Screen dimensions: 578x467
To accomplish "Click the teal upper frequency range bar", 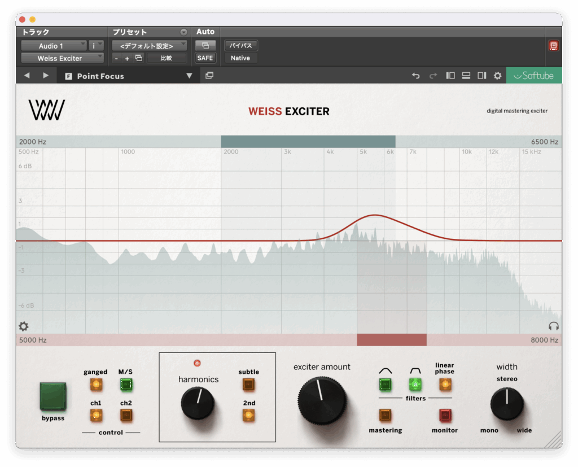I will [308, 142].
